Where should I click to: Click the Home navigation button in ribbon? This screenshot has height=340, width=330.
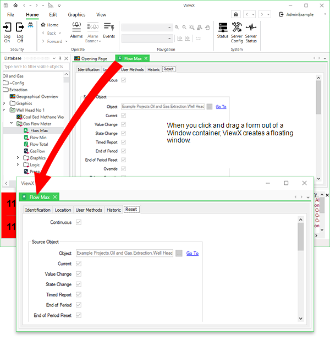point(50,25)
